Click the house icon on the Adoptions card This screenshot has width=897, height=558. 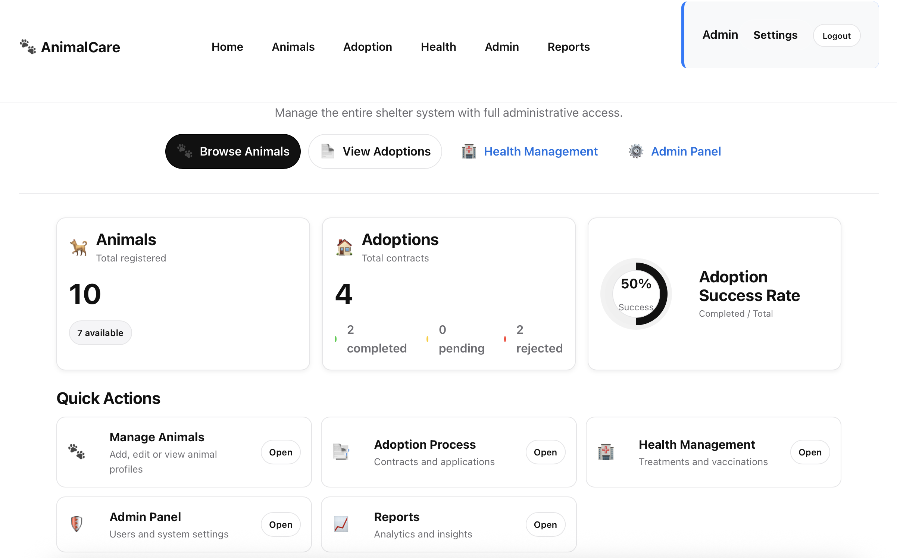(x=344, y=247)
